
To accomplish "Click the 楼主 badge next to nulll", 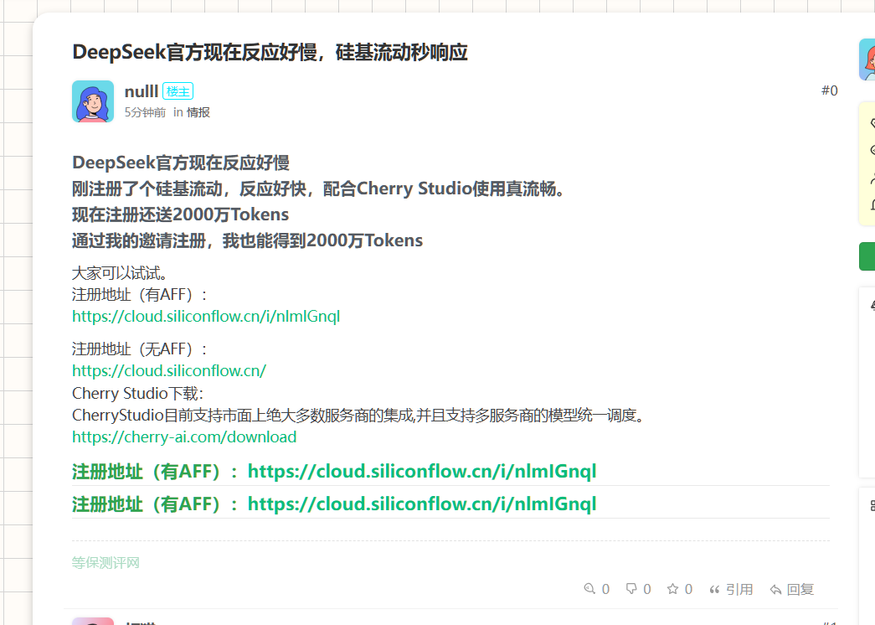I will [178, 91].
